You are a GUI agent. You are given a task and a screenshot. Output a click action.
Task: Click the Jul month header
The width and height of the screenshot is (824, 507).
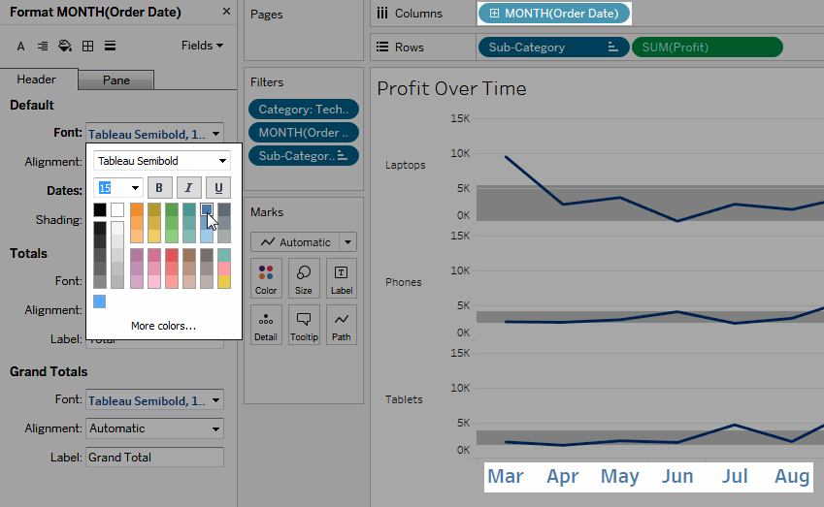734,476
